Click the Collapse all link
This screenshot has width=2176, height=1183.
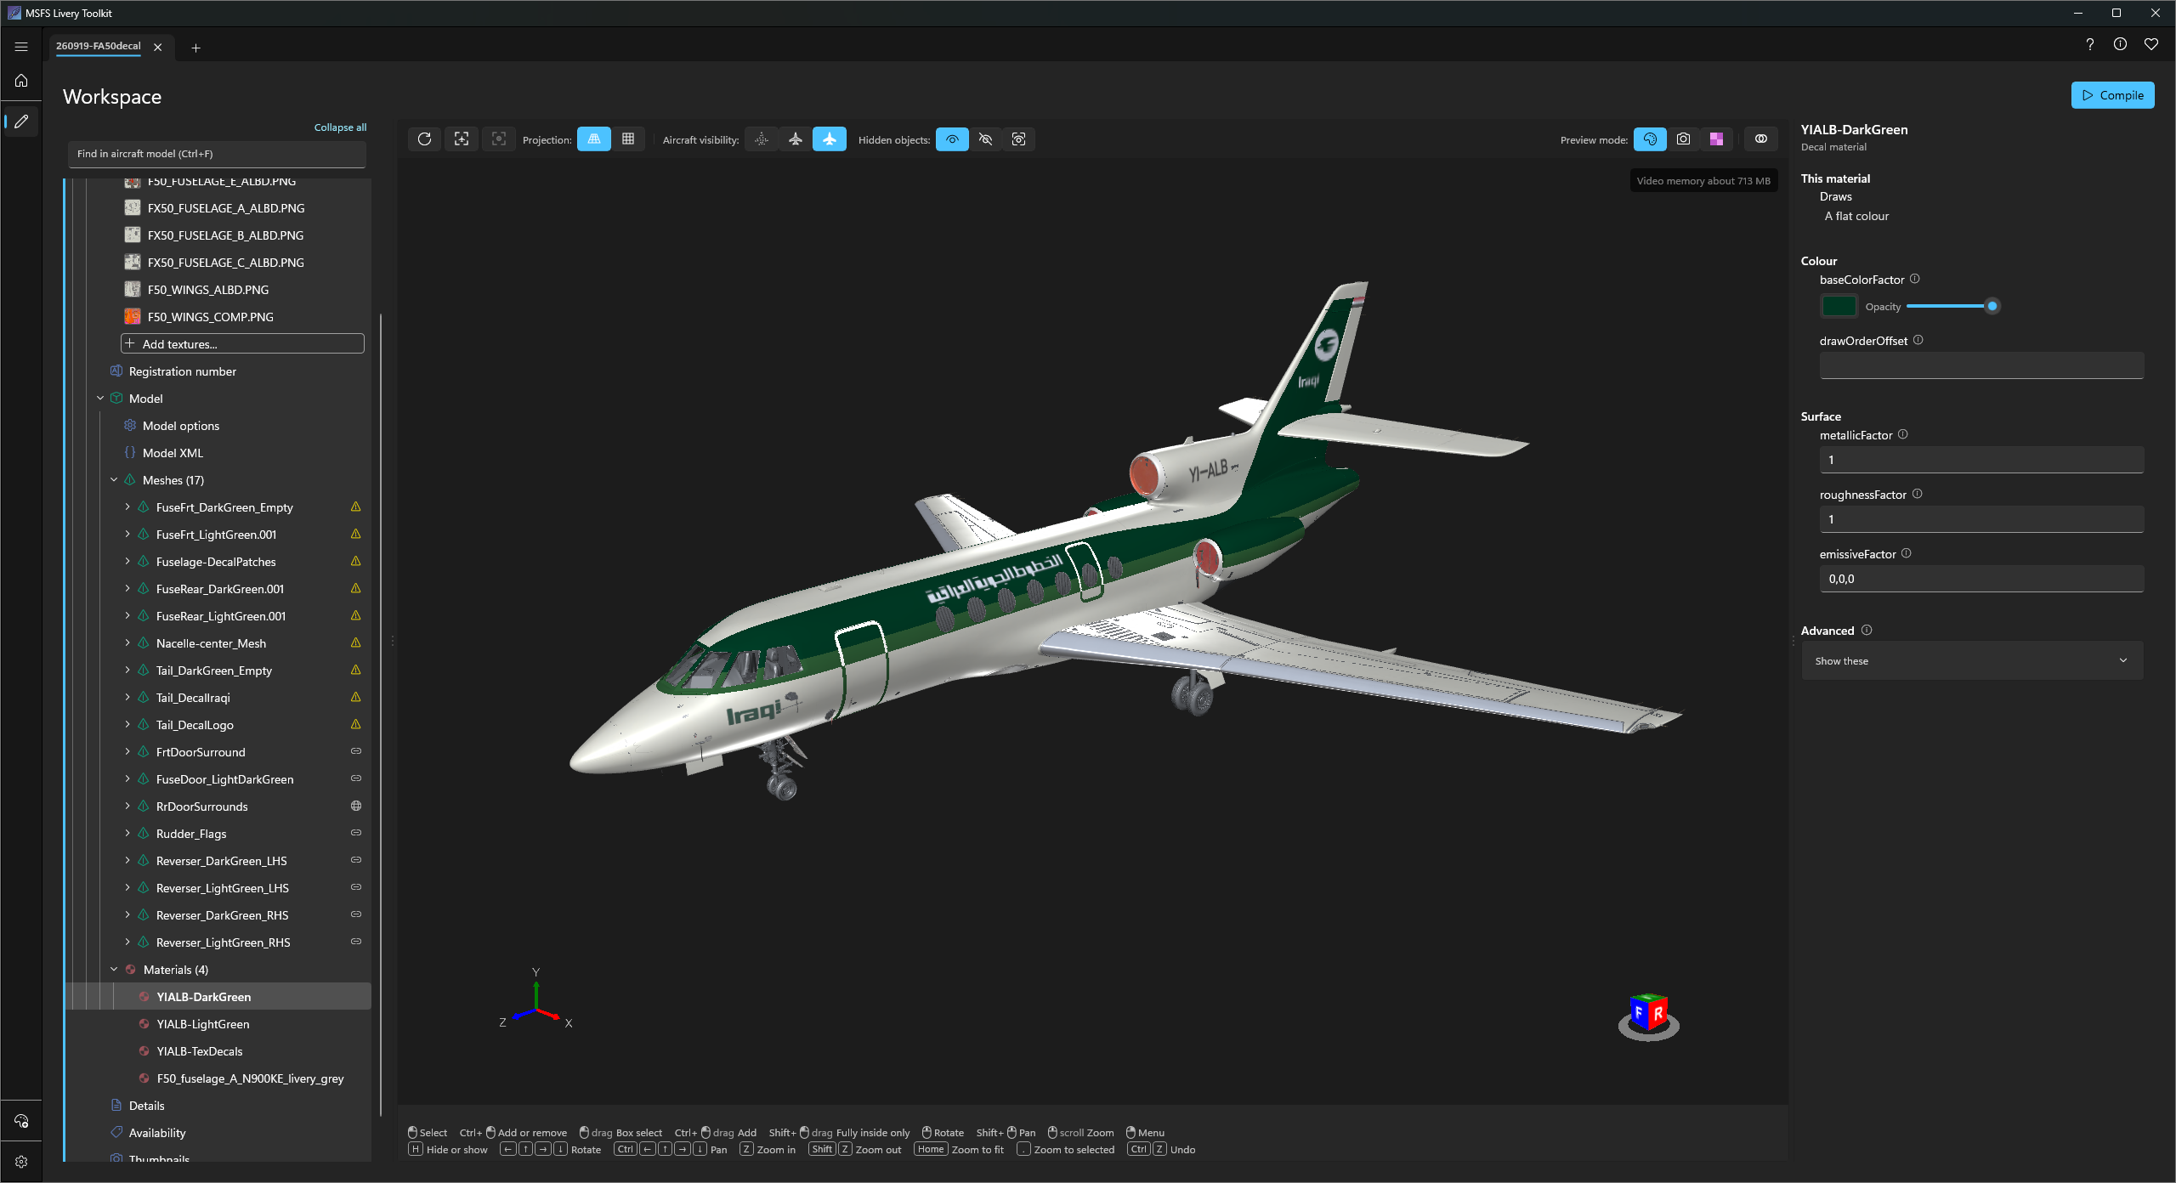tap(340, 127)
